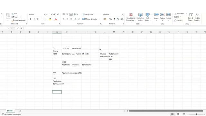Select the column M header
206x116 pixels.
point(114,32)
